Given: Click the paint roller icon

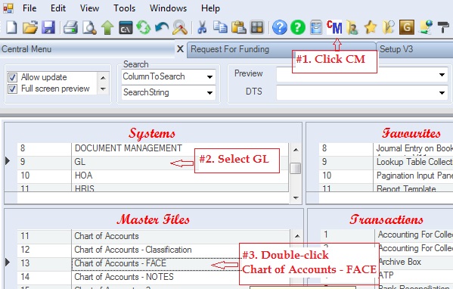Looking at the screenshot, I should (443, 27).
